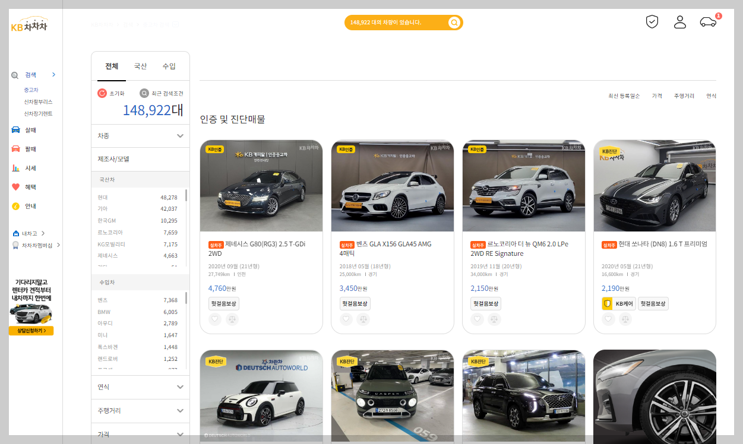The image size is (743, 444).
Task: Favorite the 르노코리아 QM6 listing heart
Action: [x=478, y=319]
